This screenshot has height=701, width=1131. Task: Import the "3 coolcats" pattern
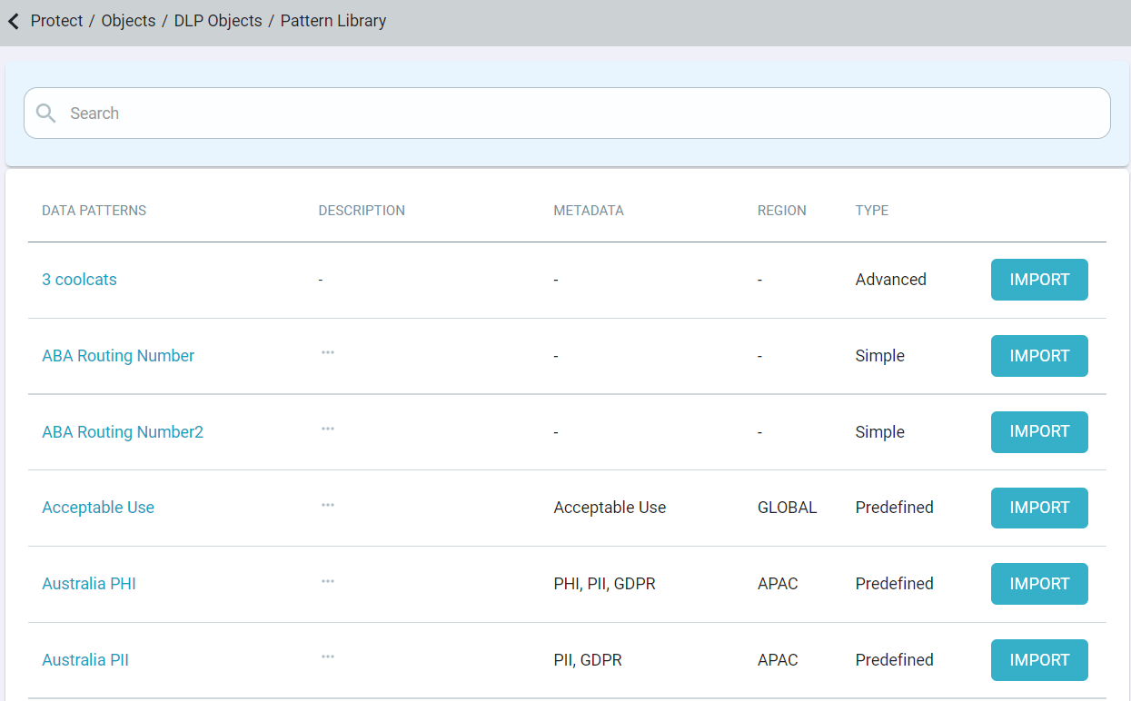tap(1039, 280)
